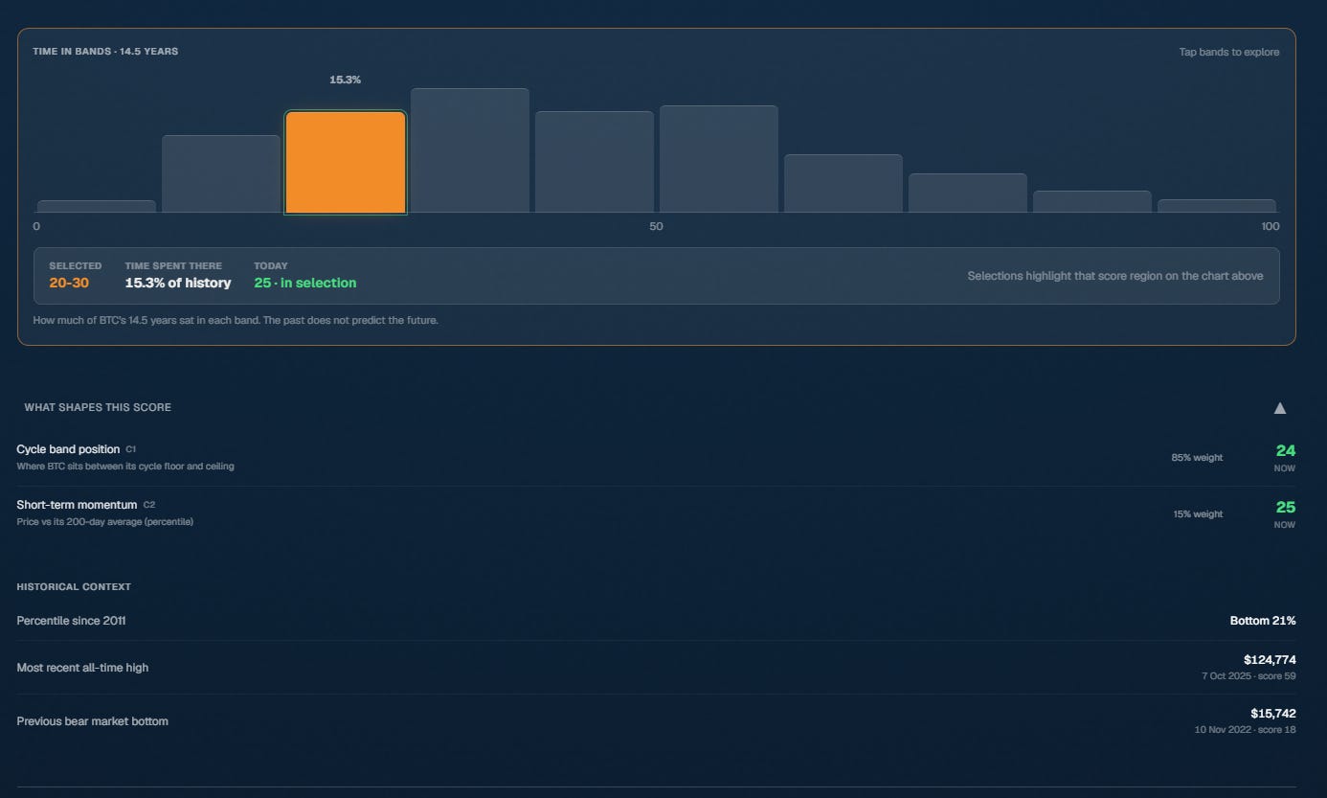Screen dimensions: 1327x798
Task: Click the 'WHAT SHAPES THIS SCORE' heading
Action: pos(98,407)
